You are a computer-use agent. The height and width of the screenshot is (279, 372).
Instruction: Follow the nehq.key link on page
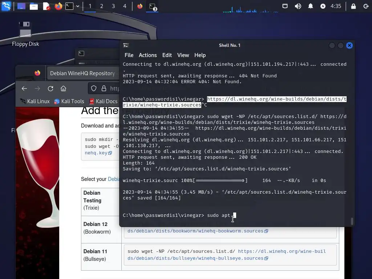98,153
